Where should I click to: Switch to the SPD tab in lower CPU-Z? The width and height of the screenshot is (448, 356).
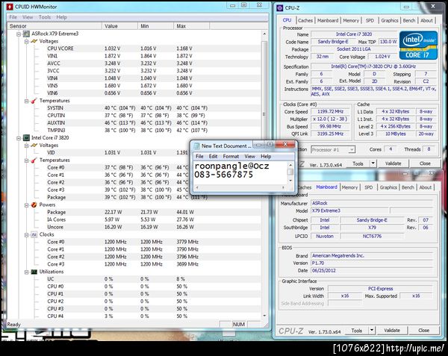[370, 187]
